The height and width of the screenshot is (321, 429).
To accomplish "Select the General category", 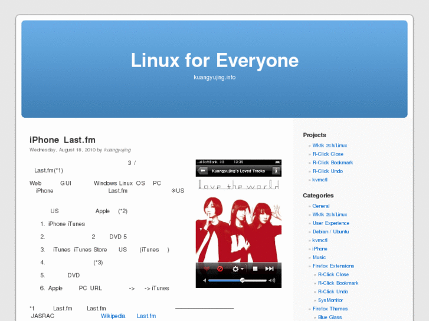I will (x=321, y=206).
